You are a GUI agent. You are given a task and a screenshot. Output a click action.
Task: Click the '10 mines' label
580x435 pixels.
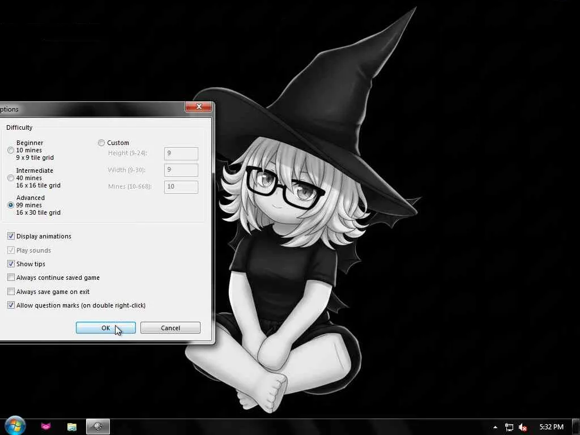pos(29,150)
